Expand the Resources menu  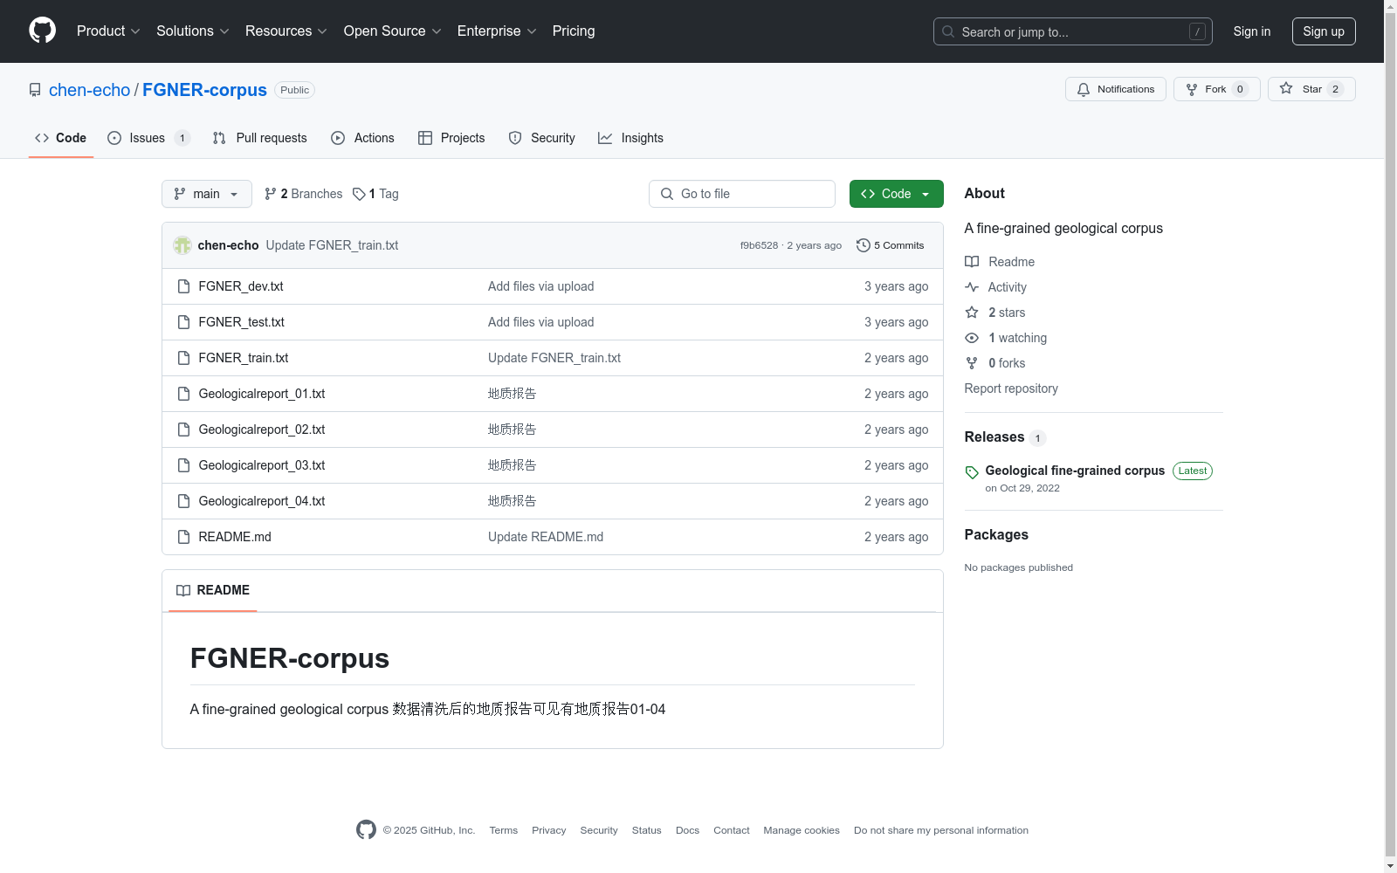click(x=286, y=31)
